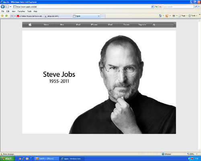Image resolution: width=201 pixels, height=161 pixels.
Task: Open the Tools menu in menu bar
Action: tap(29, 11)
